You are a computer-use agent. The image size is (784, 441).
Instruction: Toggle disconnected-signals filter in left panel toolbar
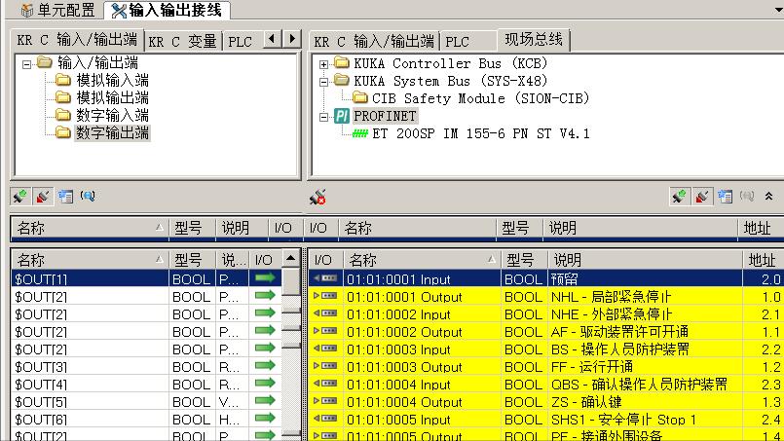coord(43,197)
